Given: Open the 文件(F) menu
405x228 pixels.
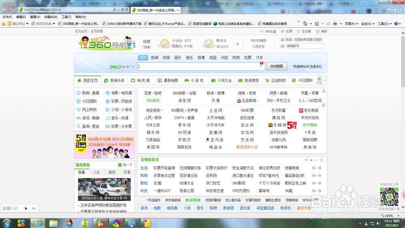Looking at the screenshot, I should 7,17.
